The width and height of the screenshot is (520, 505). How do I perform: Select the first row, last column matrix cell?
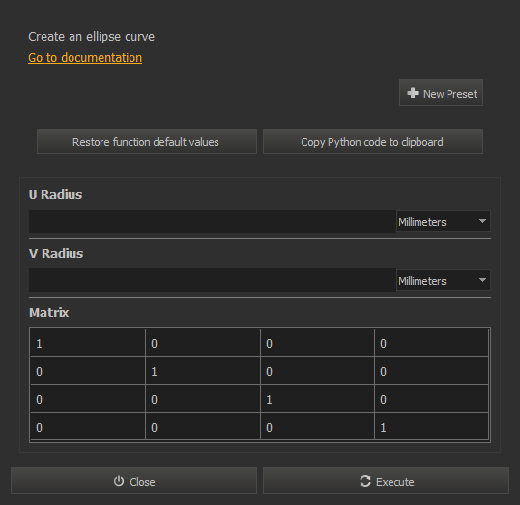coord(431,343)
